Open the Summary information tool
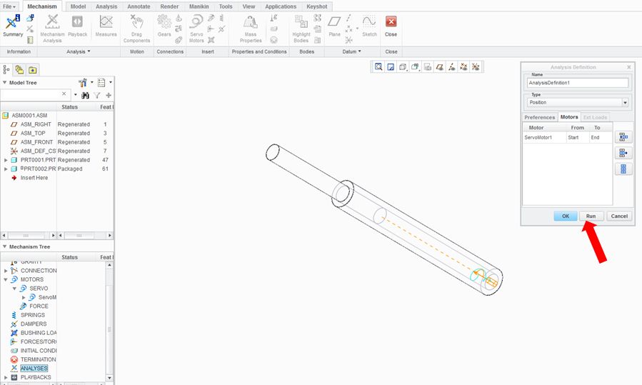The image size is (642, 385). tap(13, 26)
